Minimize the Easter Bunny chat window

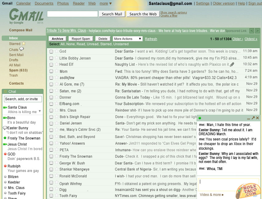tap(249, 119)
